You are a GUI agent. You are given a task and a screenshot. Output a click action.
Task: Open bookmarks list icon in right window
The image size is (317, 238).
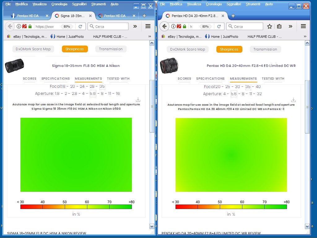(279, 26)
